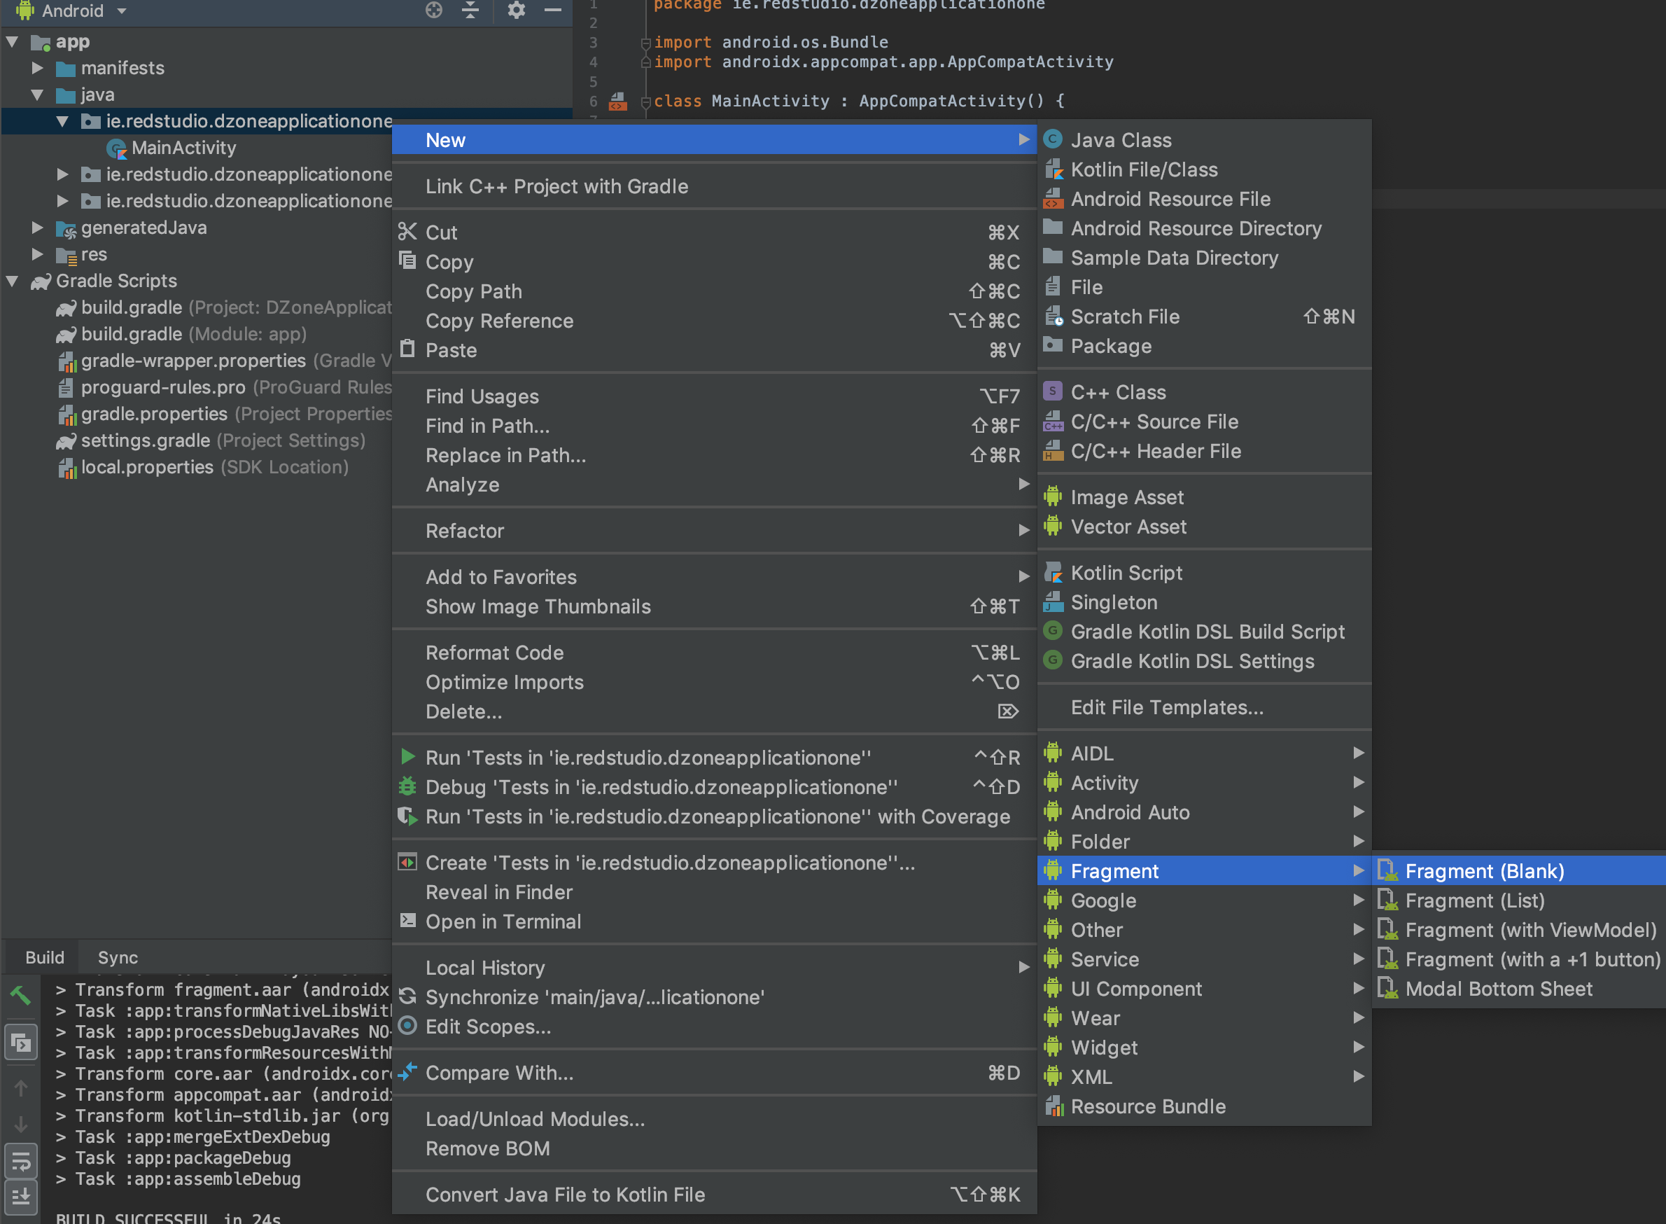1666x1224 pixels.
Task: Select Fragment (Blank) from submenu
Action: [1484, 870]
